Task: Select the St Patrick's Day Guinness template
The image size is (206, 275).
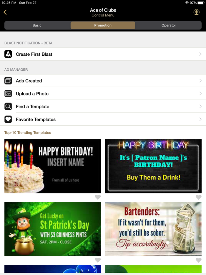Action: 53,229
